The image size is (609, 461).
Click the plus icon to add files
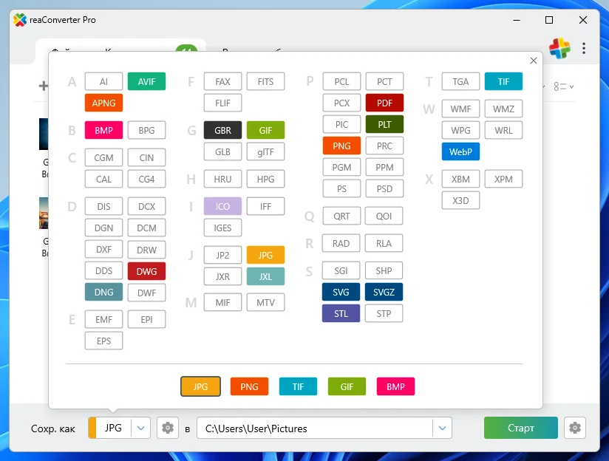tap(43, 86)
